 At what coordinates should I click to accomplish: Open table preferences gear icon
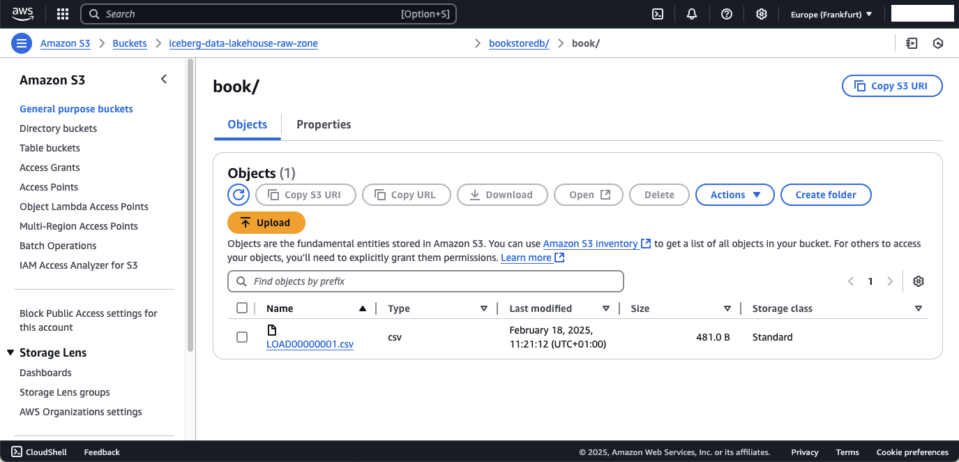[x=919, y=281]
